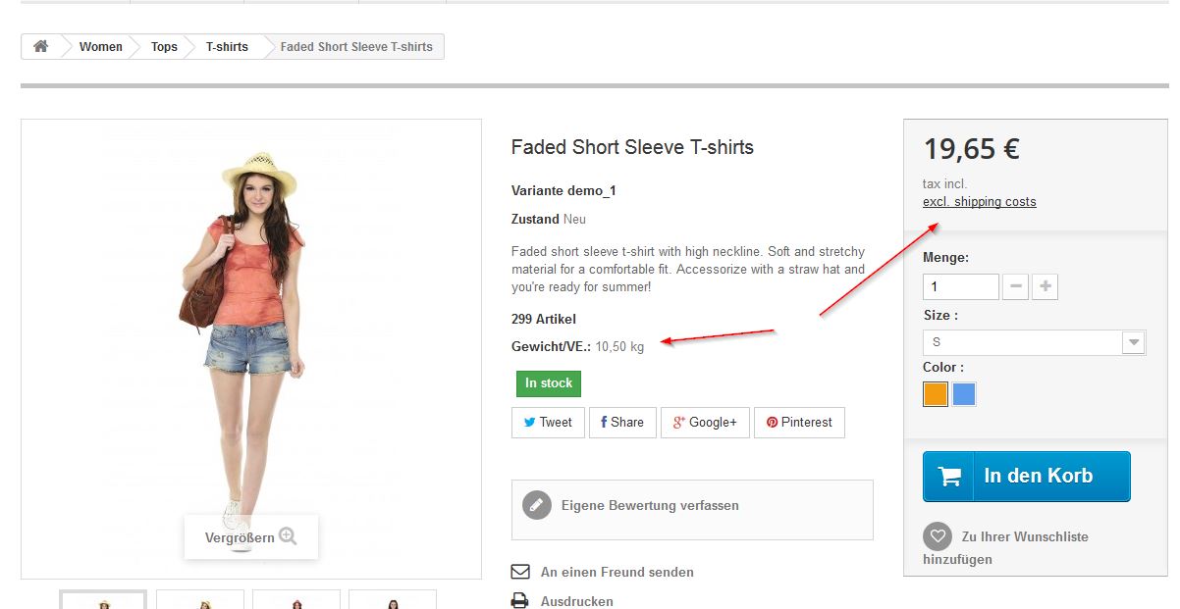Image resolution: width=1180 pixels, height=609 pixels.
Task: Click the pencil icon for writing a review
Action: tap(536, 505)
